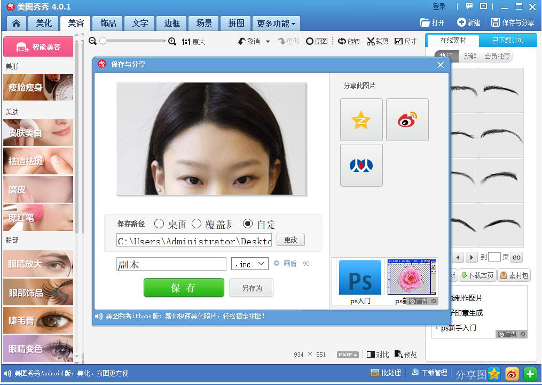Image resolution: width=542 pixels, height=385 pixels.
Task: Go to the home tab icon
Action: (16, 24)
